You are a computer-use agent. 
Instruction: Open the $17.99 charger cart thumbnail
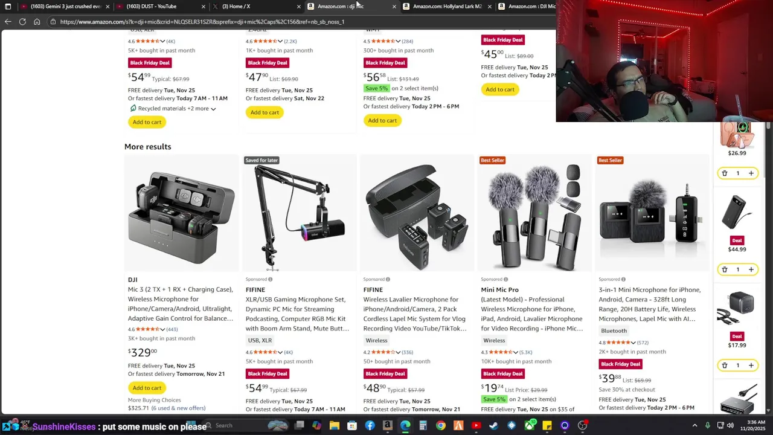click(x=737, y=308)
